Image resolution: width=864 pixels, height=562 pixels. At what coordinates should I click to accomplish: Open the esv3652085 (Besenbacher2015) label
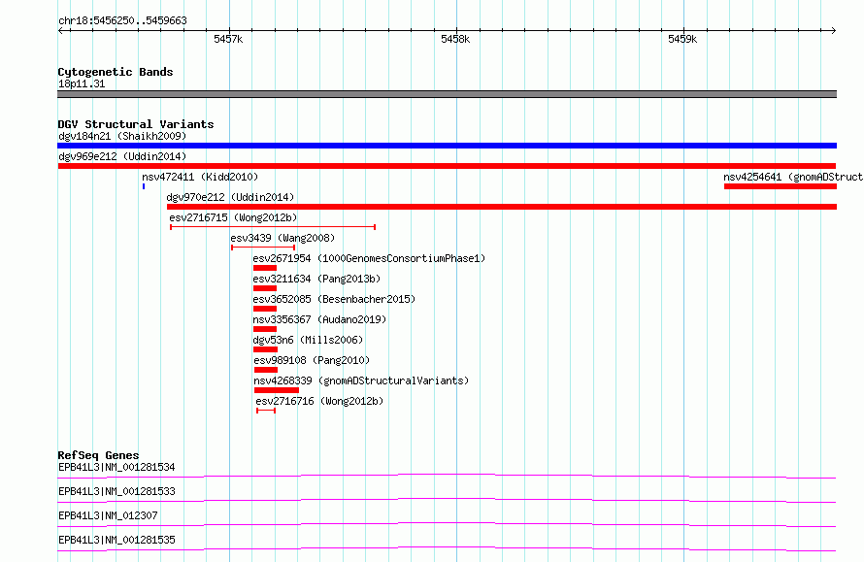334,299
